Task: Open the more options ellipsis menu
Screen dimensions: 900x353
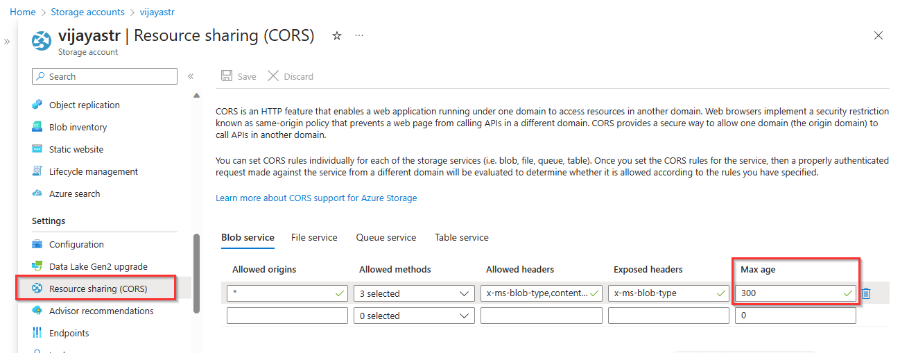Action: [359, 35]
